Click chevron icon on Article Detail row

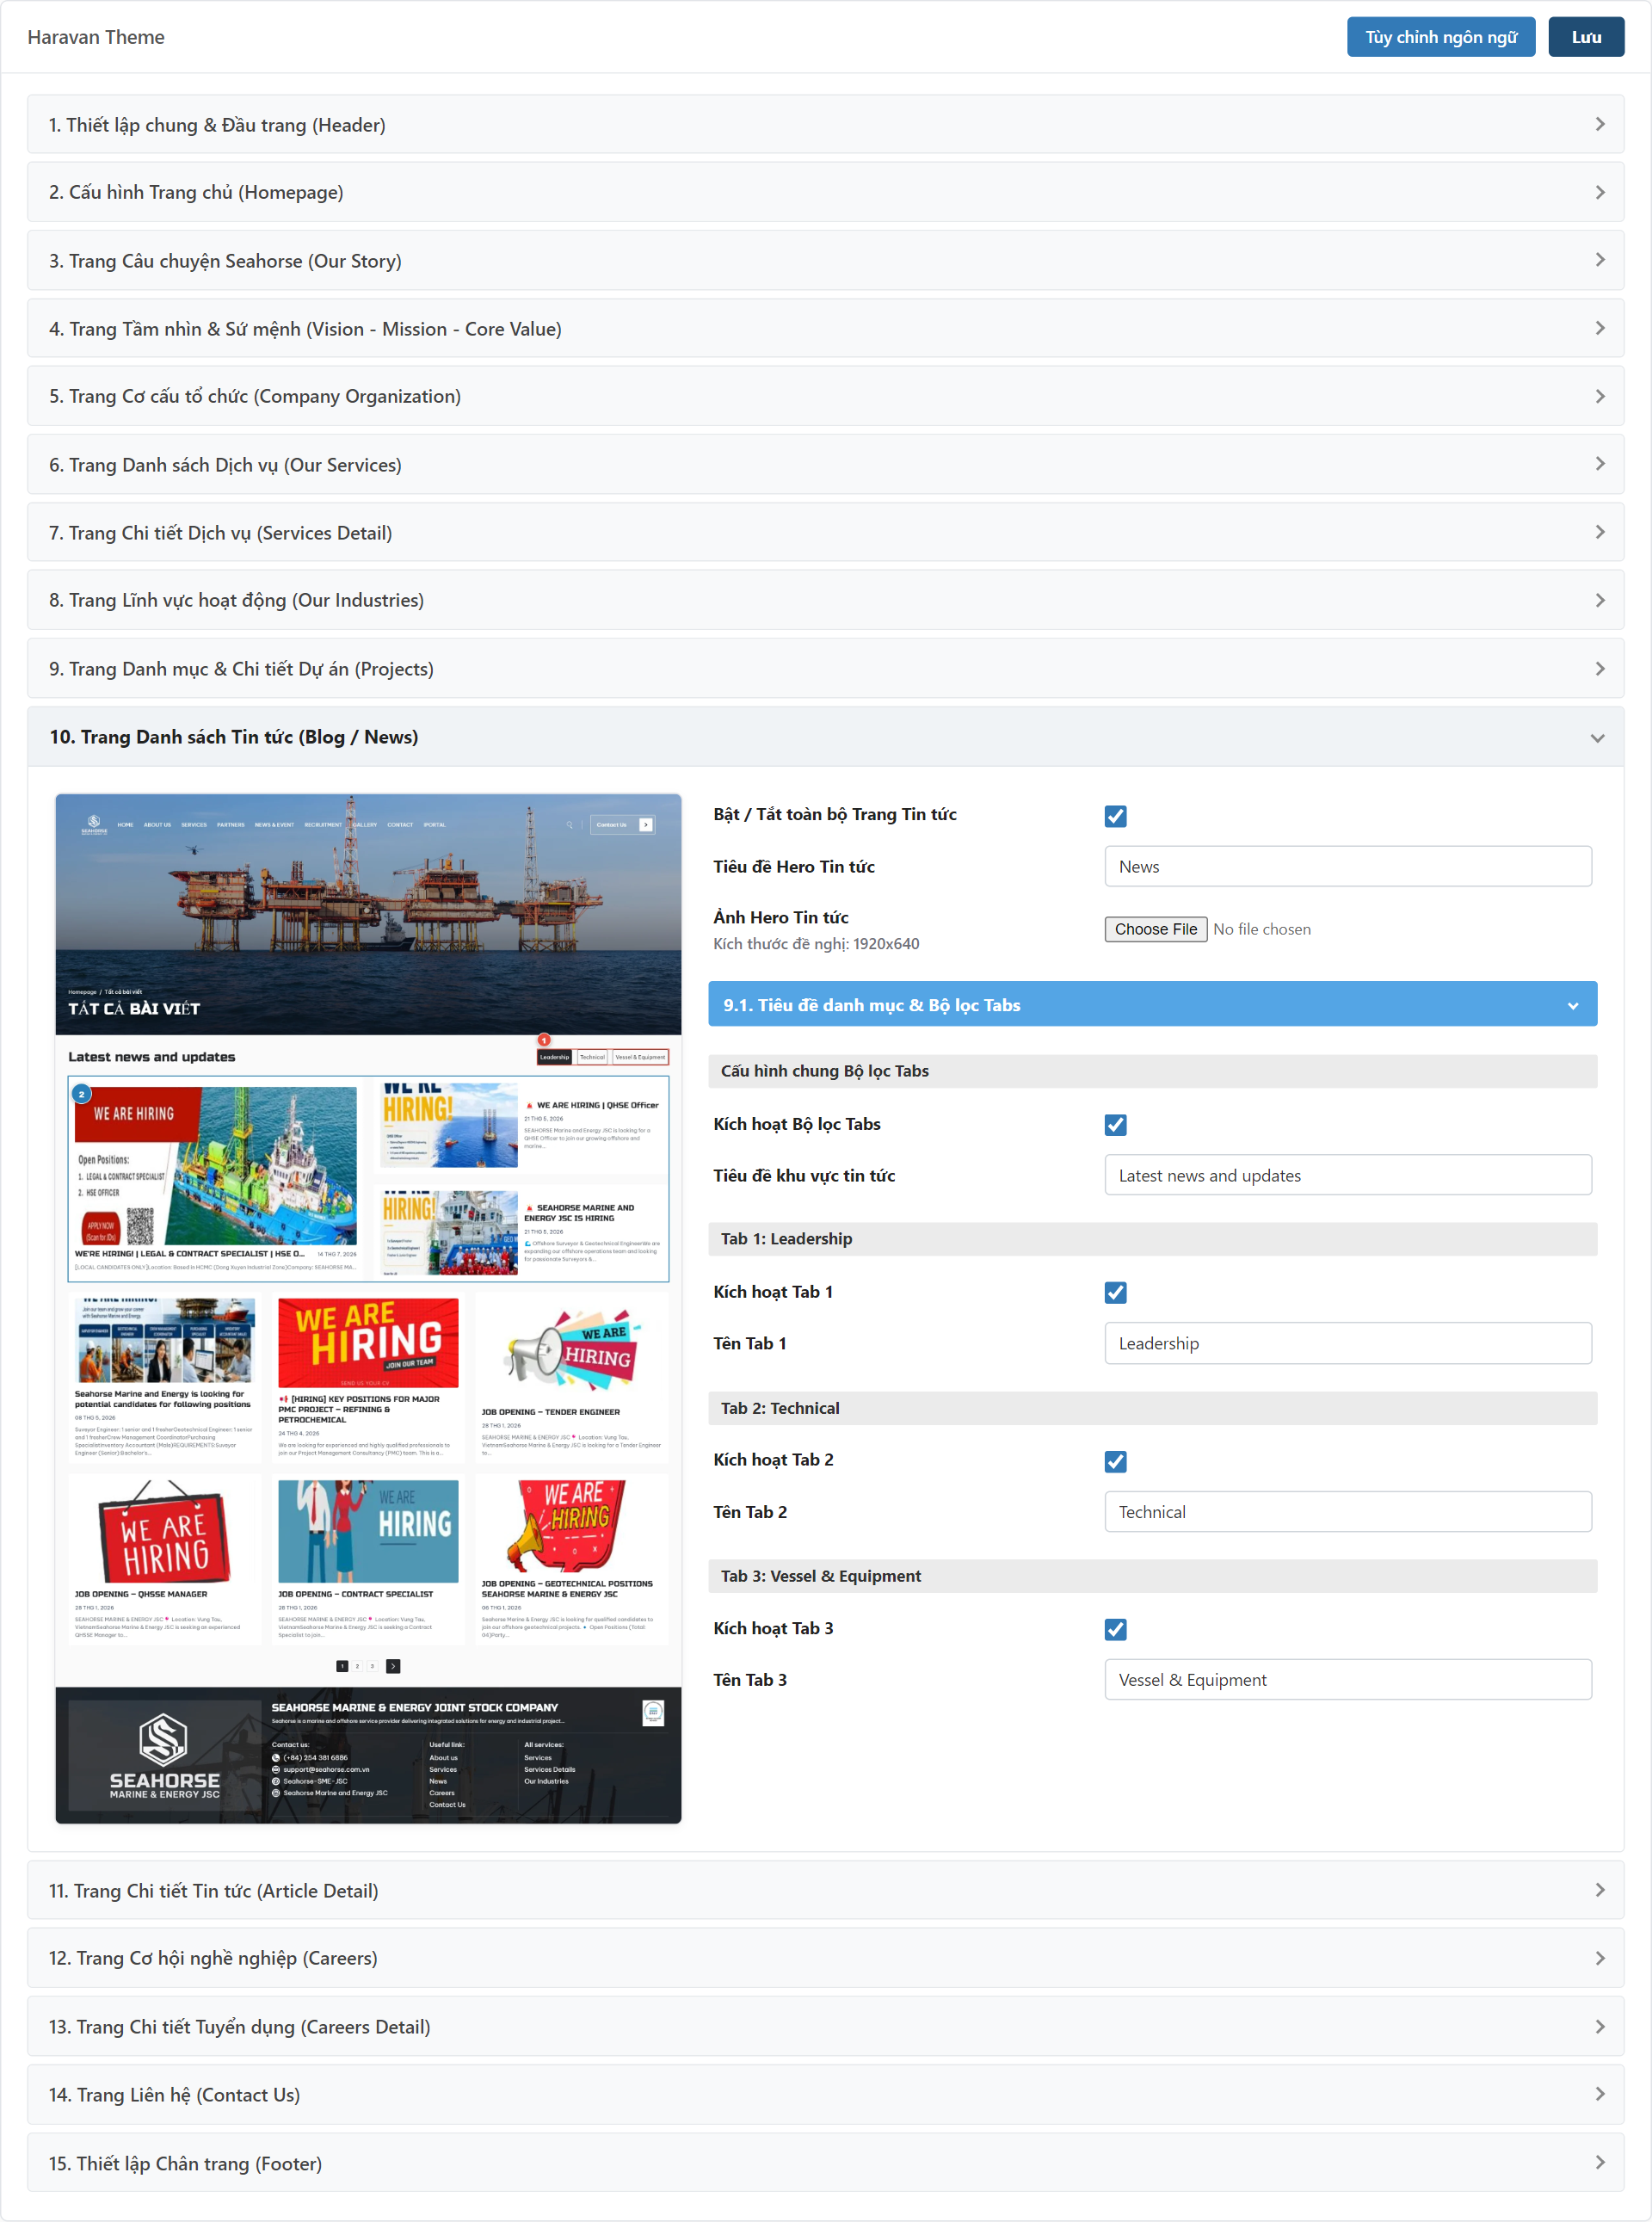click(x=1599, y=1890)
